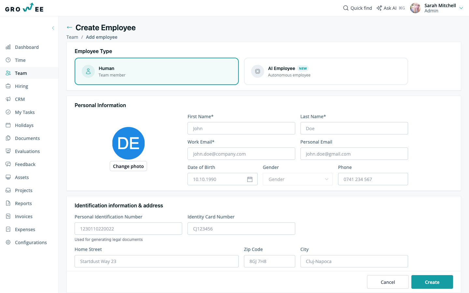This screenshot has width=469, height=293.
Task: Go to Hiring in the sidebar
Action: [x=29, y=86]
